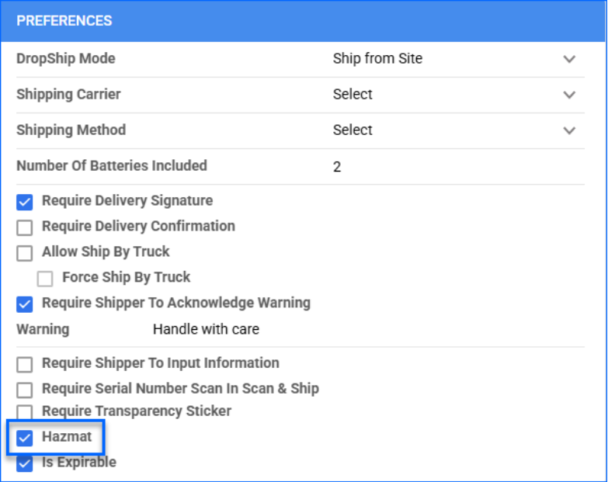
Task: Expand DropShip Mode dropdown arrow
Action: click(569, 59)
